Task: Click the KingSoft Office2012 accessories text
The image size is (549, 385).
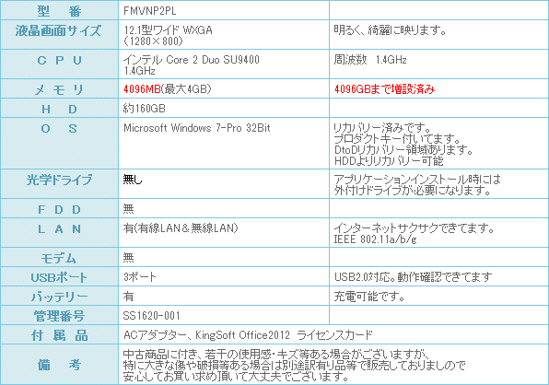Action: pyautogui.click(x=242, y=335)
